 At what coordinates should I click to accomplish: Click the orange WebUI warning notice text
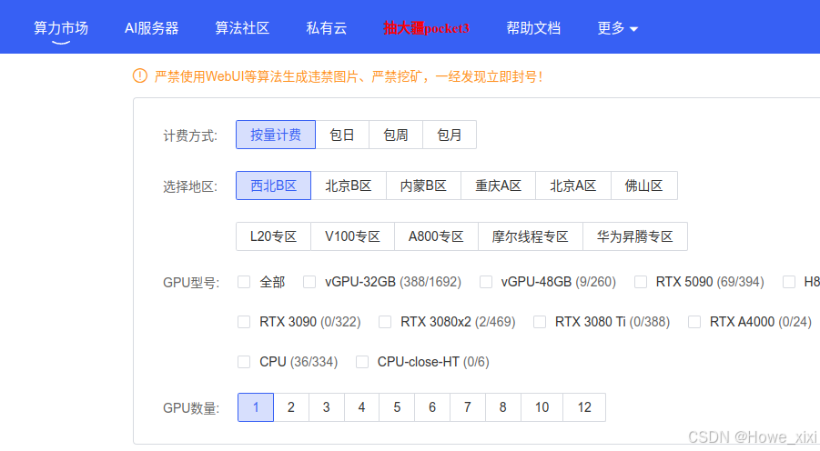(349, 76)
